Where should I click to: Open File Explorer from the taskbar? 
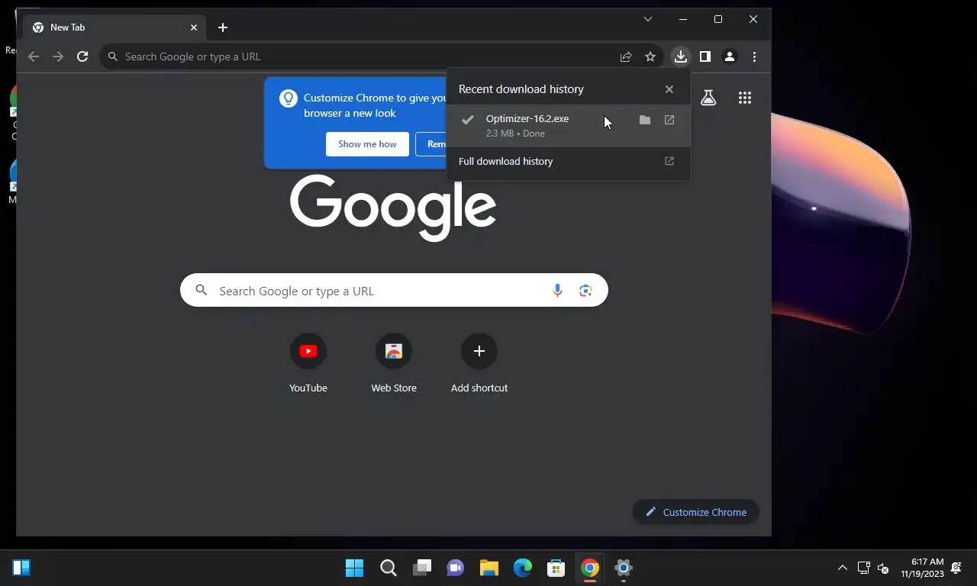point(489,568)
